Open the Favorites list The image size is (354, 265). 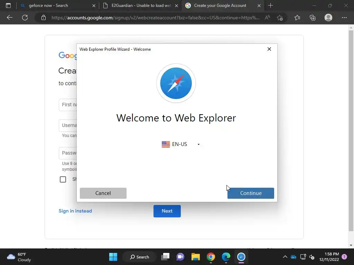click(297, 18)
